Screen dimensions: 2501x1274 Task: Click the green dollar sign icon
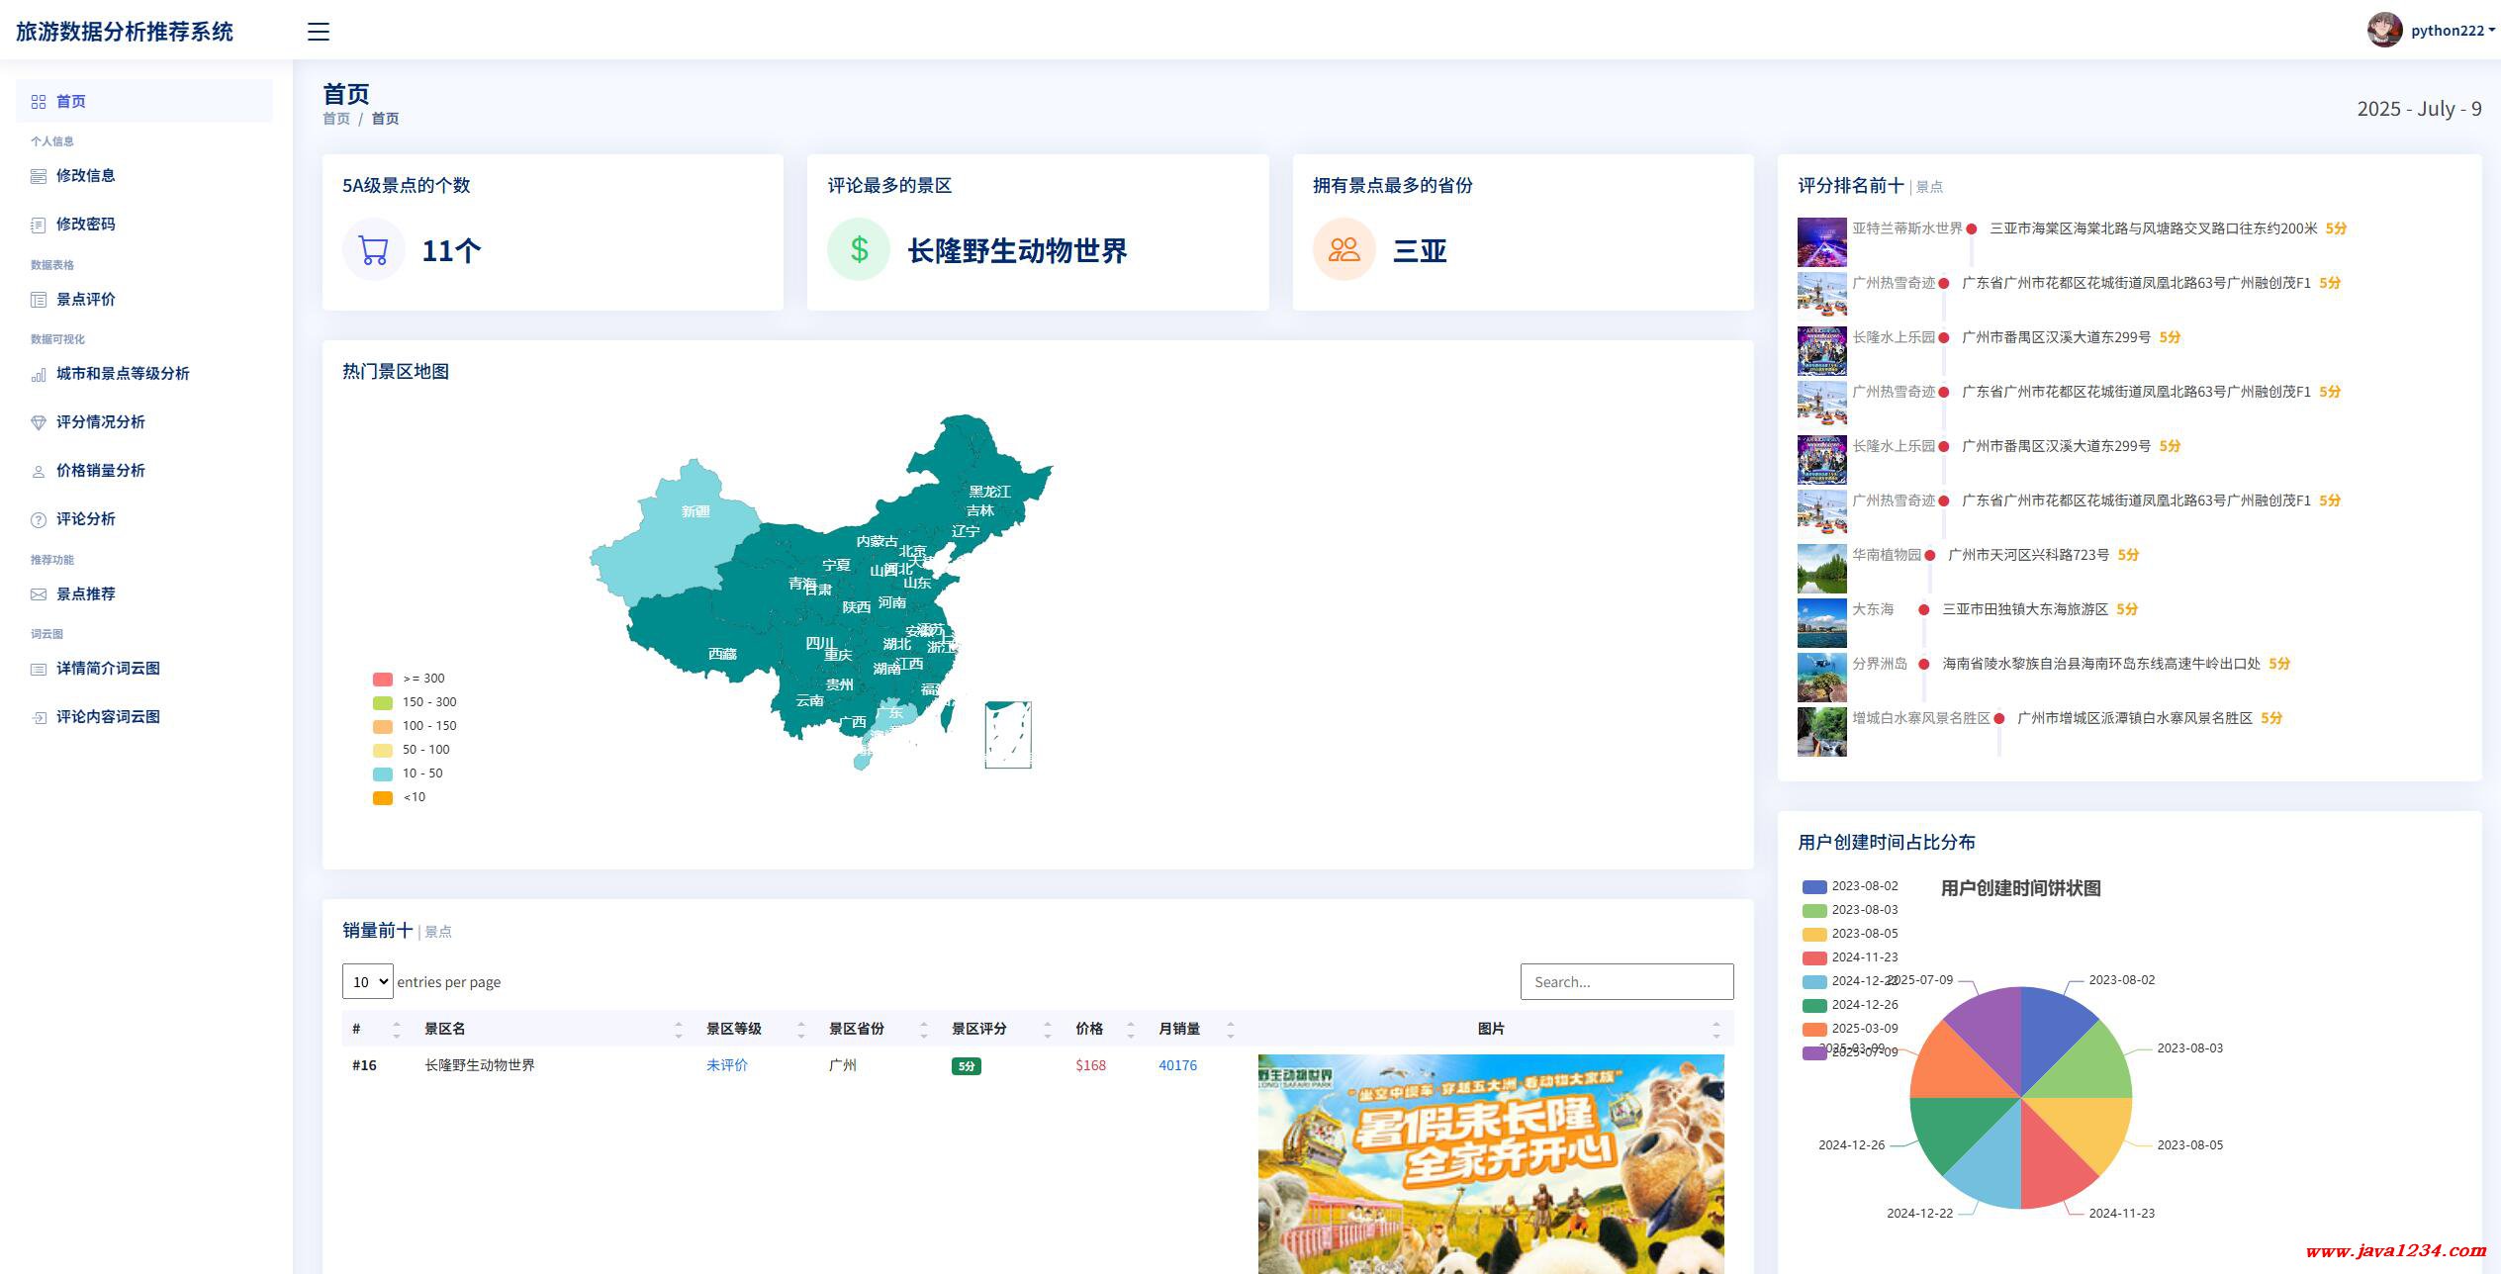858,249
